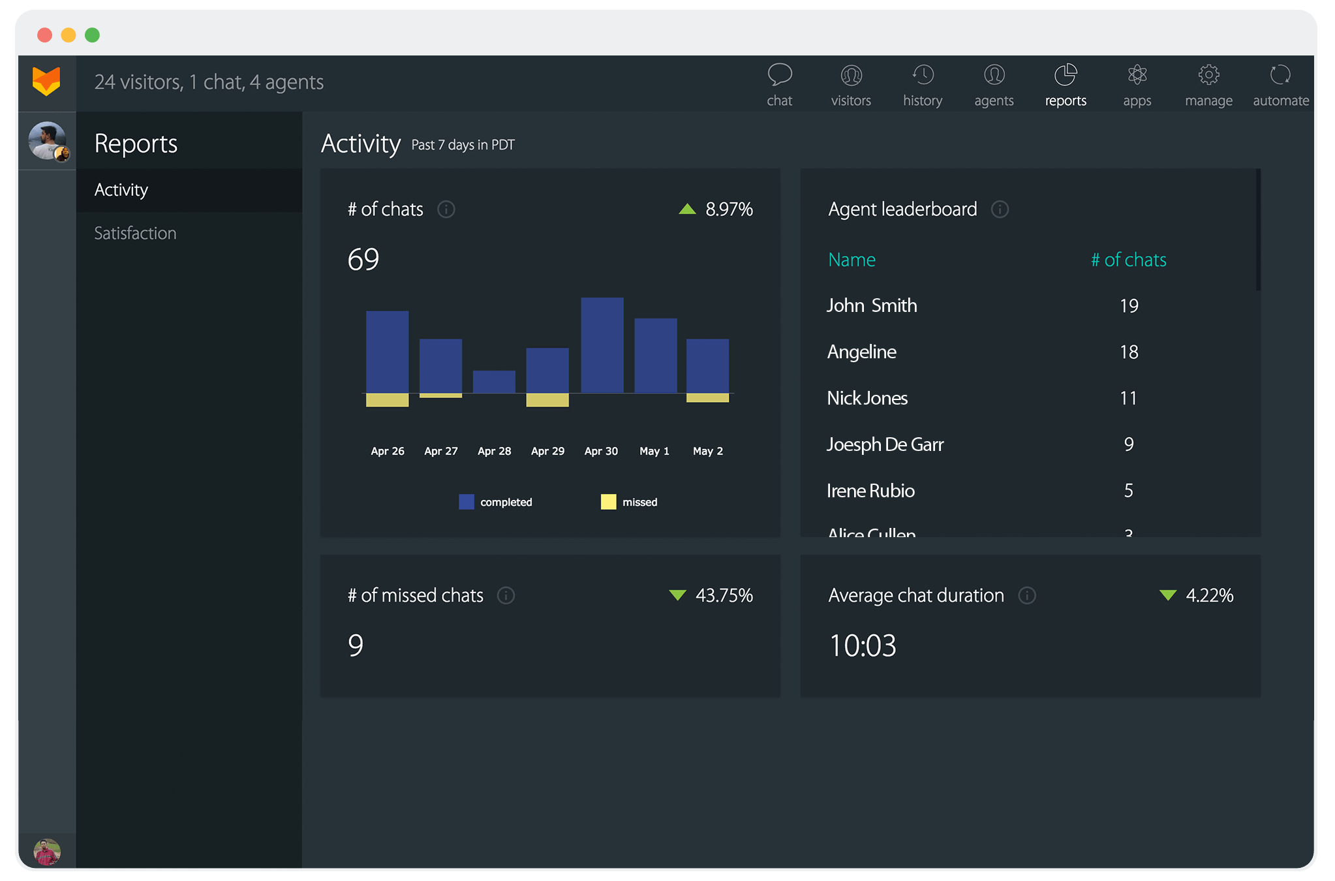Select Nick Jones in leaderboard
Screen dimensions: 1335x881
pos(867,398)
